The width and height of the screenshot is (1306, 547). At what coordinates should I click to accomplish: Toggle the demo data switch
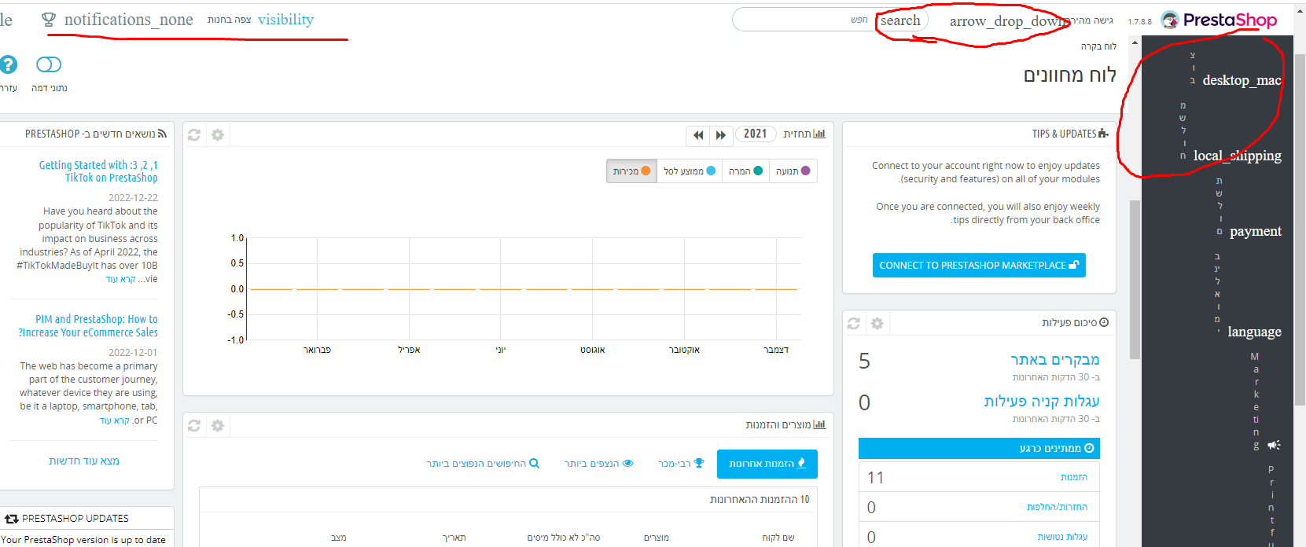49,64
